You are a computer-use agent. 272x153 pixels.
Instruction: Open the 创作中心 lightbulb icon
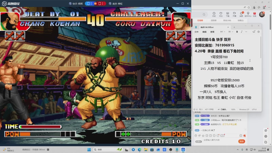click(248, 14)
